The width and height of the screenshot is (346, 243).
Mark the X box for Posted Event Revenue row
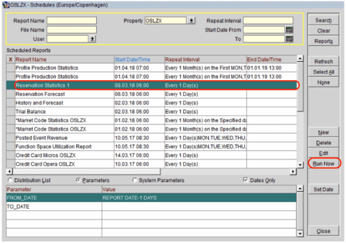click(10, 138)
